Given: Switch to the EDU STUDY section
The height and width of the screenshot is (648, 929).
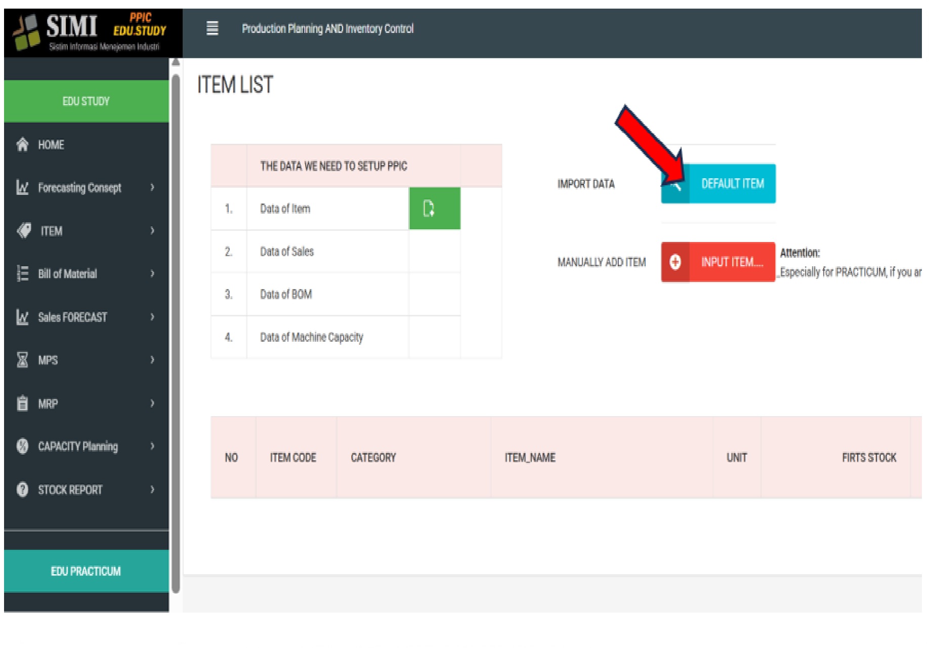Looking at the screenshot, I should 86,101.
